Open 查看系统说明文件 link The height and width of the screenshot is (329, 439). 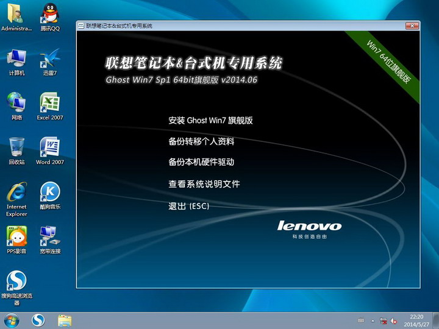(204, 184)
